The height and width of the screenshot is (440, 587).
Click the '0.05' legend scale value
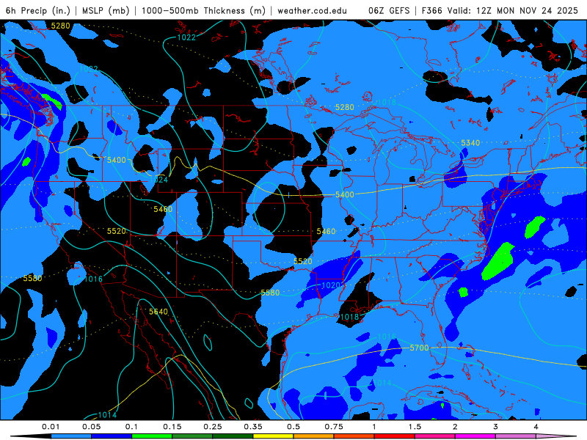(91, 427)
